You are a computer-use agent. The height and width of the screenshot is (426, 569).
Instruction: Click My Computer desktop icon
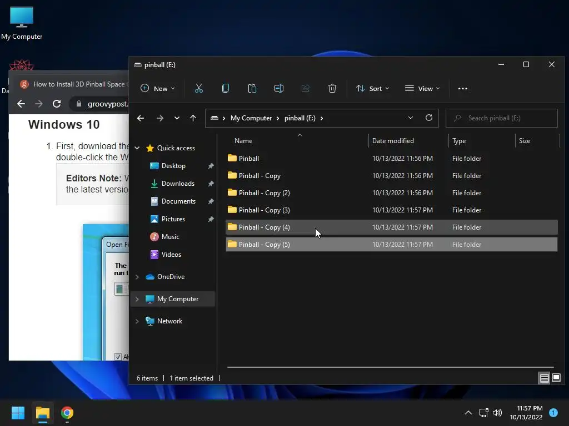pyautogui.click(x=22, y=23)
